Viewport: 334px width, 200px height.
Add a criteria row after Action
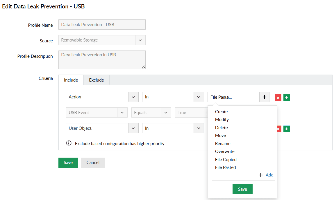pyautogui.click(x=287, y=98)
